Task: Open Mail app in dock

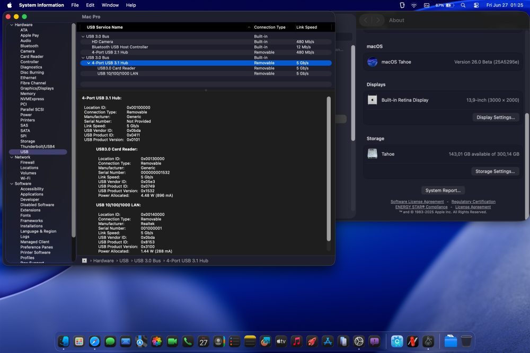Action: coord(126,341)
